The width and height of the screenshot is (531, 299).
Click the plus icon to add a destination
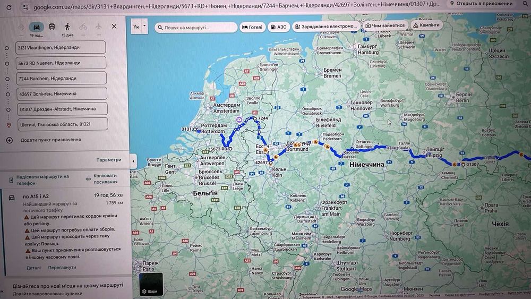point(9,140)
